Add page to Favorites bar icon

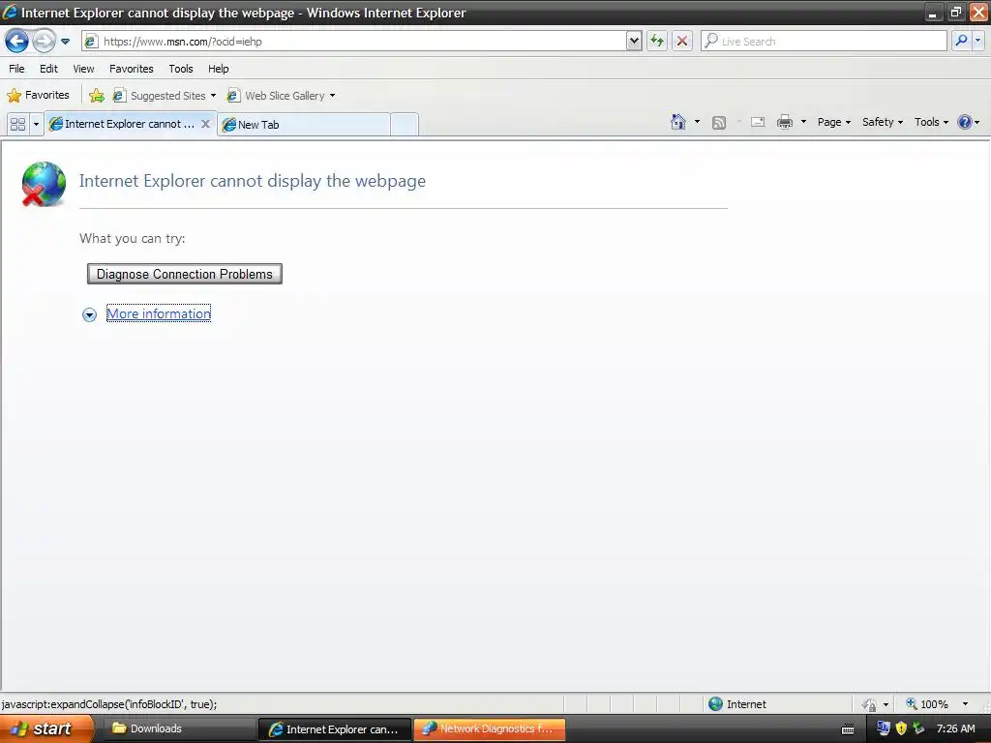pos(97,96)
